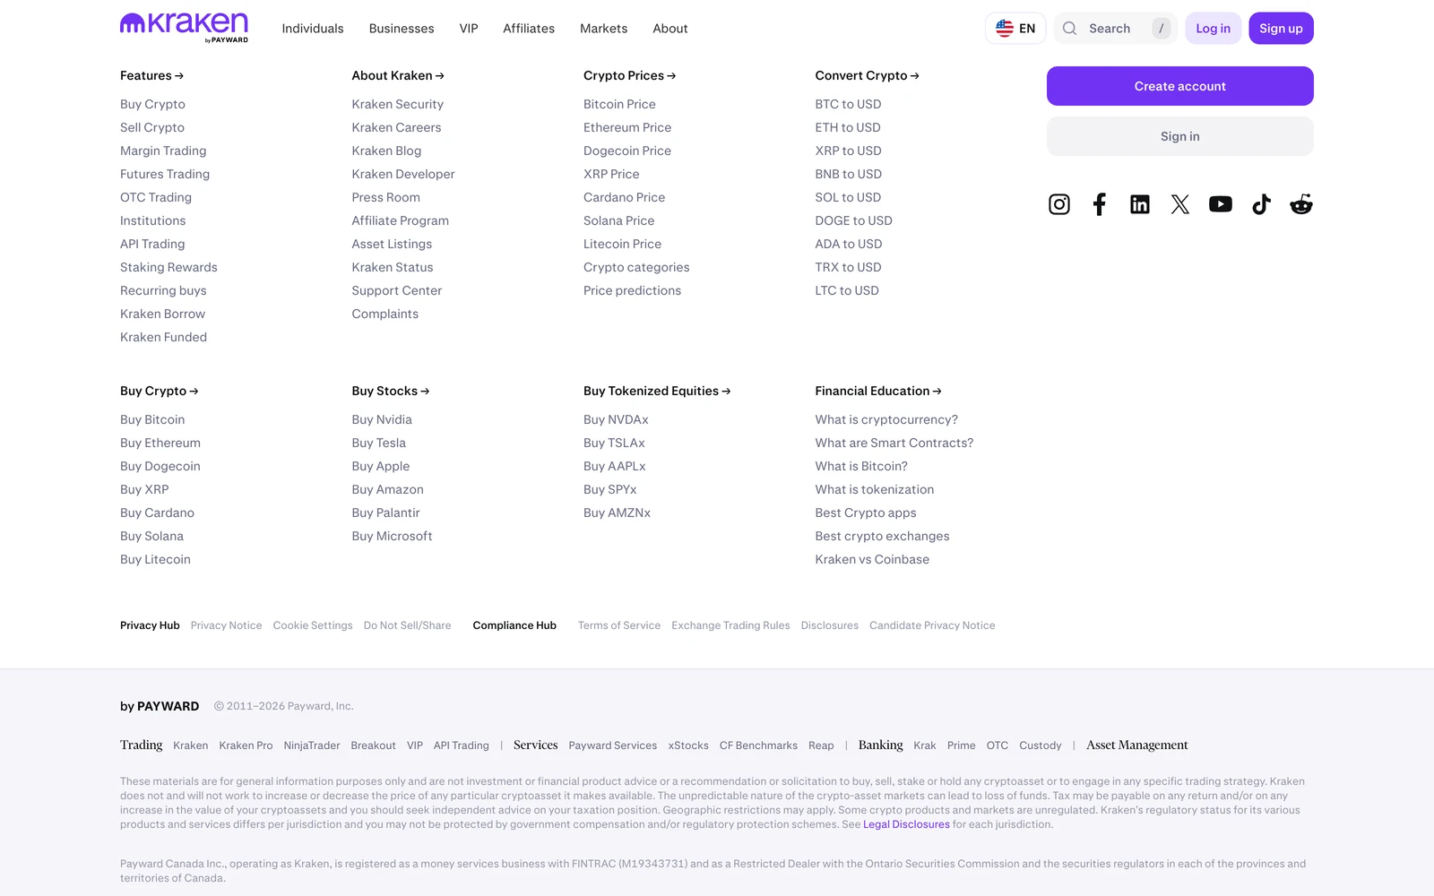1434x896 pixels.
Task: Open Kraken's LinkedIn page icon
Action: (1139, 204)
